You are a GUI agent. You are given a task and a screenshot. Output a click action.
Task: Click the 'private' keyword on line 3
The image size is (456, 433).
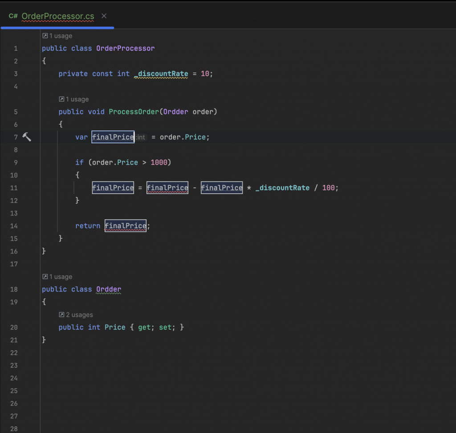[73, 74]
